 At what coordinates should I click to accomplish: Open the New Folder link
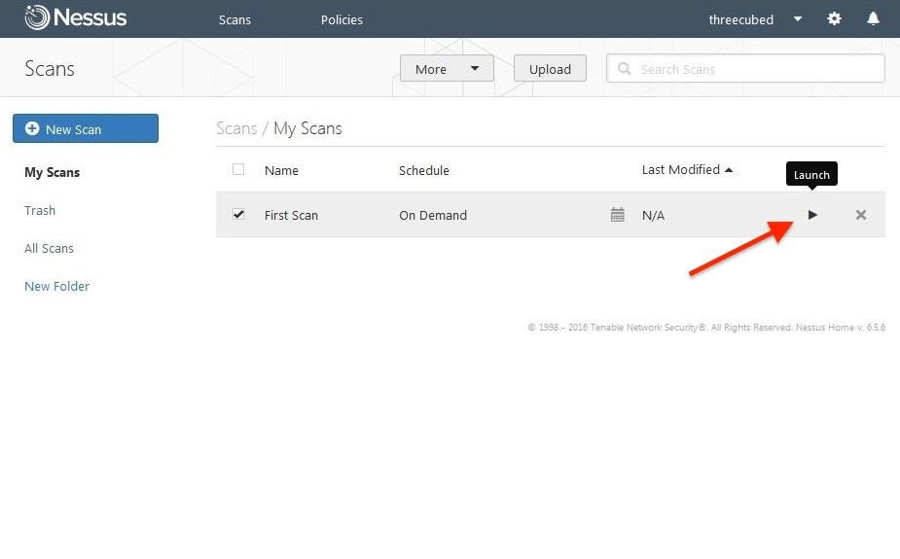tap(56, 286)
